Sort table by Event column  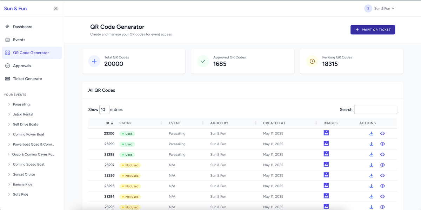[186, 123]
